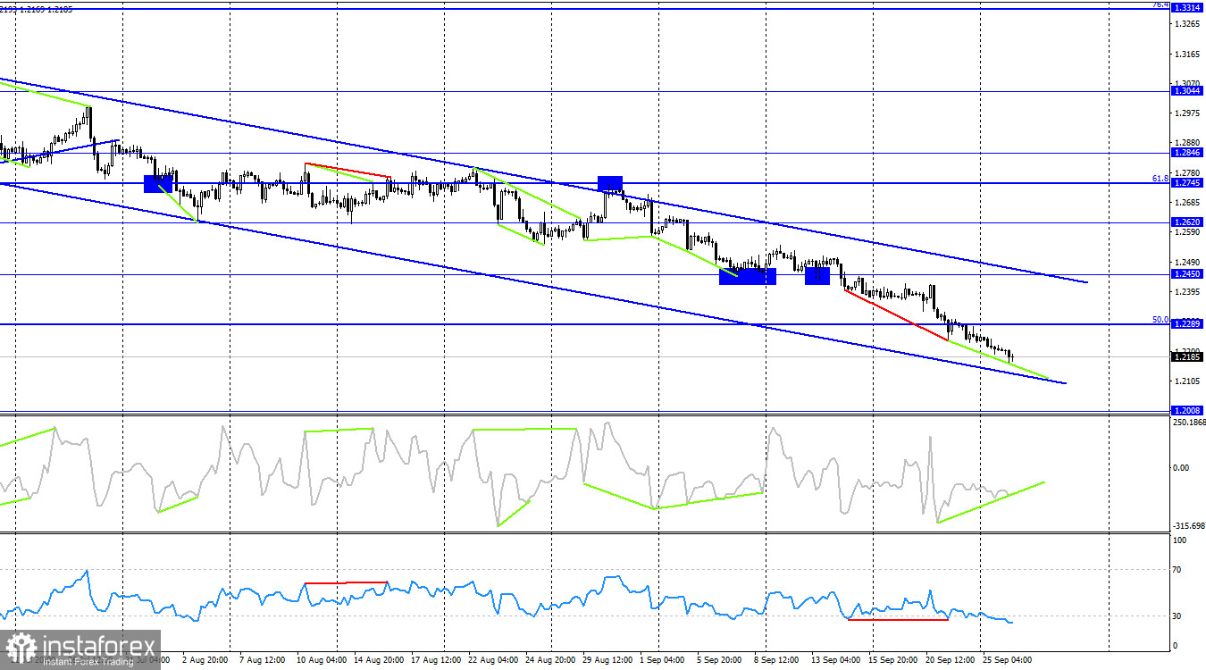Select the 1.2685 price axis value
Screen dimensions: 1206x670
tap(1187, 202)
